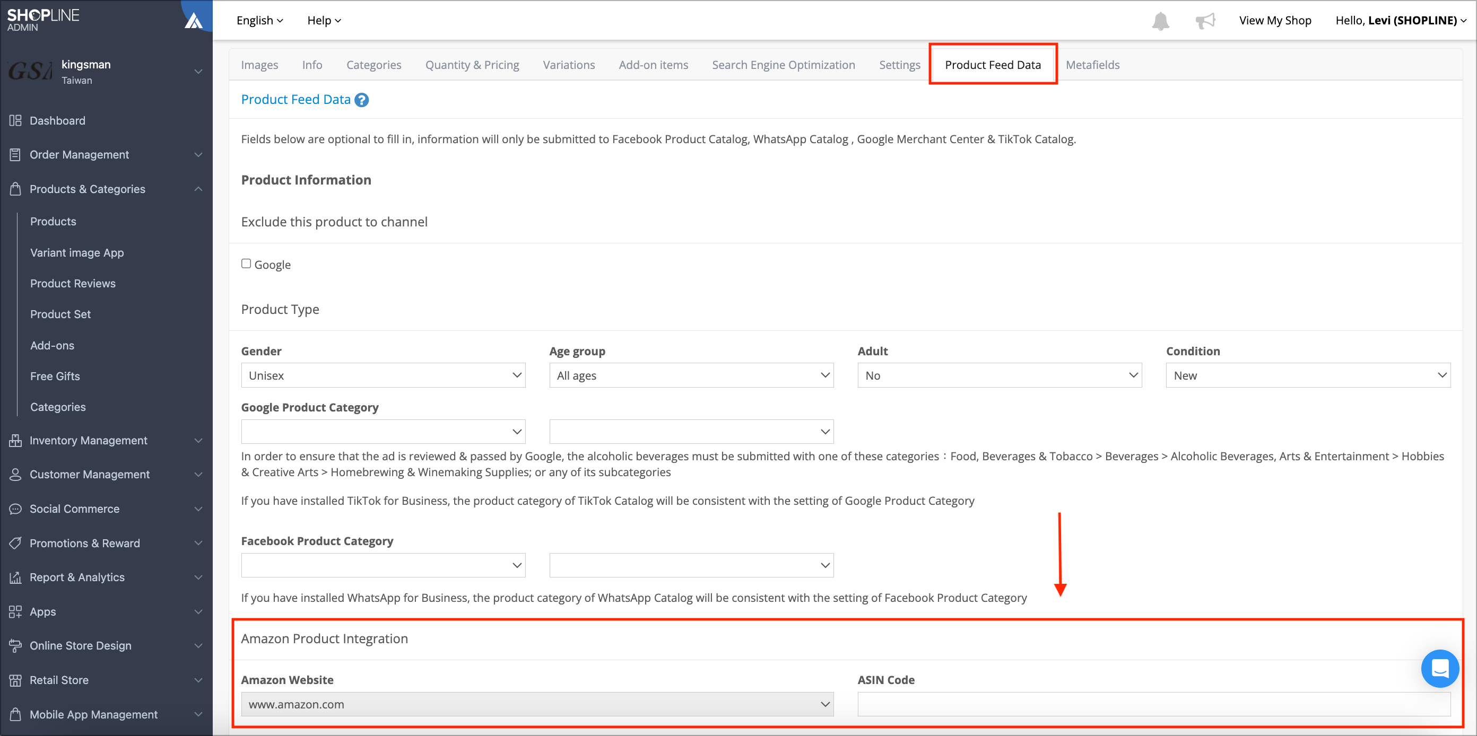Switch to the Search Engine Optimization tab
1477x736 pixels.
click(783, 65)
